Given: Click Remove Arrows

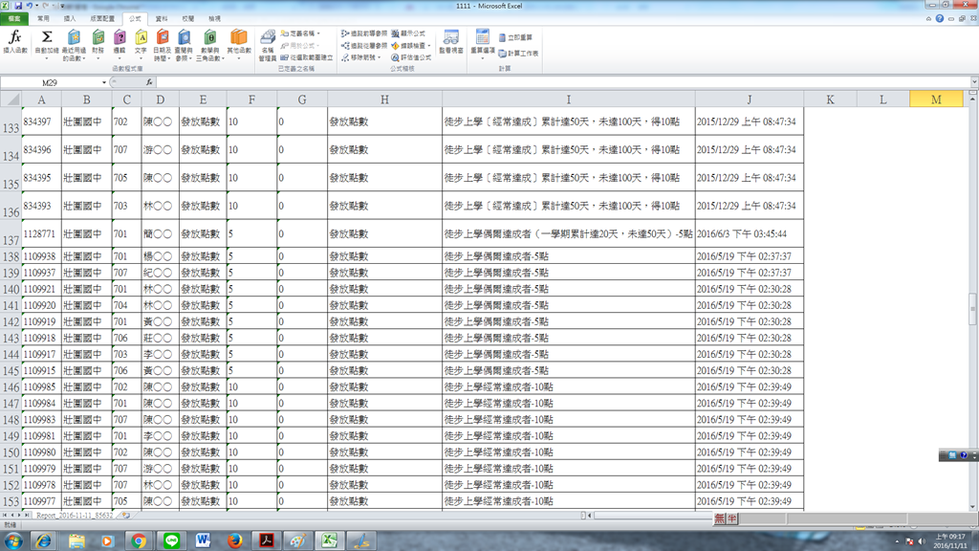Looking at the screenshot, I should tap(359, 57).
